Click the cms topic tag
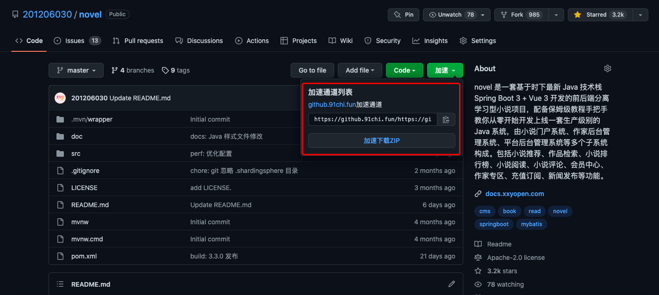 tap(485, 211)
